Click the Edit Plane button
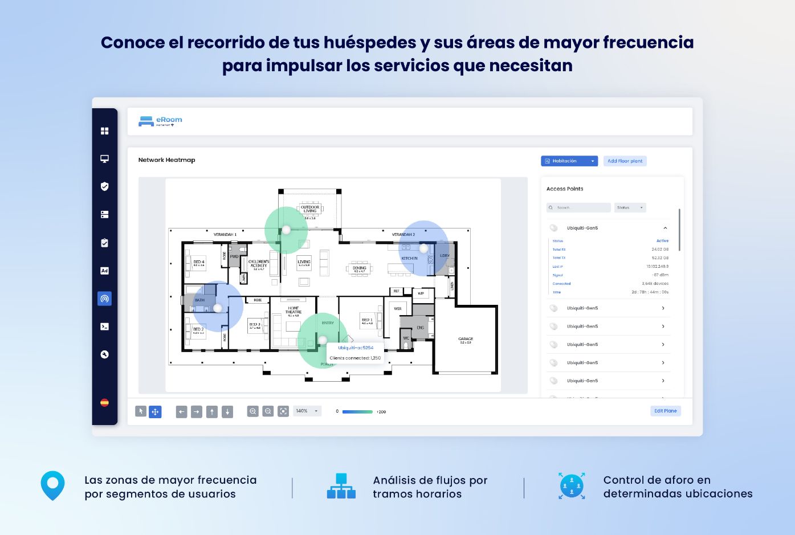The image size is (795, 535). pyautogui.click(x=666, y=411)
